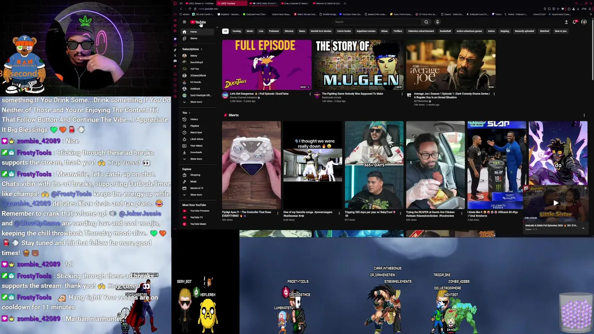Select the Sitcoms filter chip
This screenshot has height=334, width=594.
[x=289, y=31]
